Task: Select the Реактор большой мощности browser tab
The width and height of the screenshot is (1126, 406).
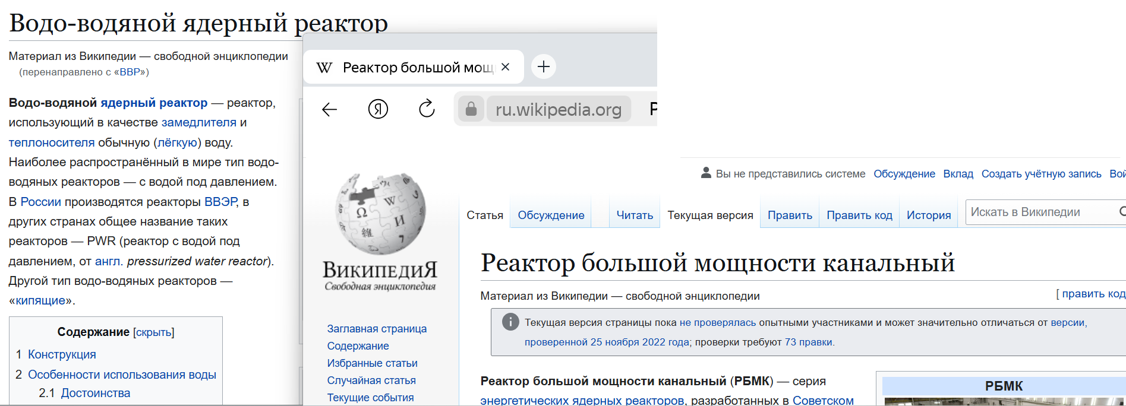Action: point(414,67)
